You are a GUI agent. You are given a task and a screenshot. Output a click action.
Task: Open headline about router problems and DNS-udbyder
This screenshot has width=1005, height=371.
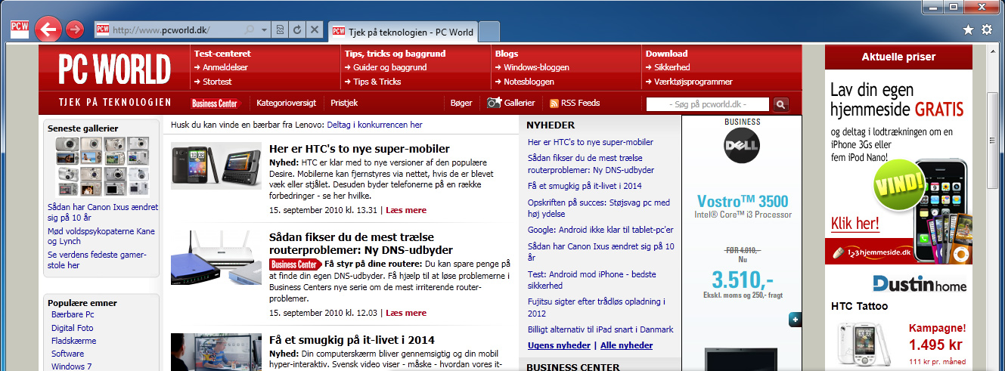tap(361, 243)
